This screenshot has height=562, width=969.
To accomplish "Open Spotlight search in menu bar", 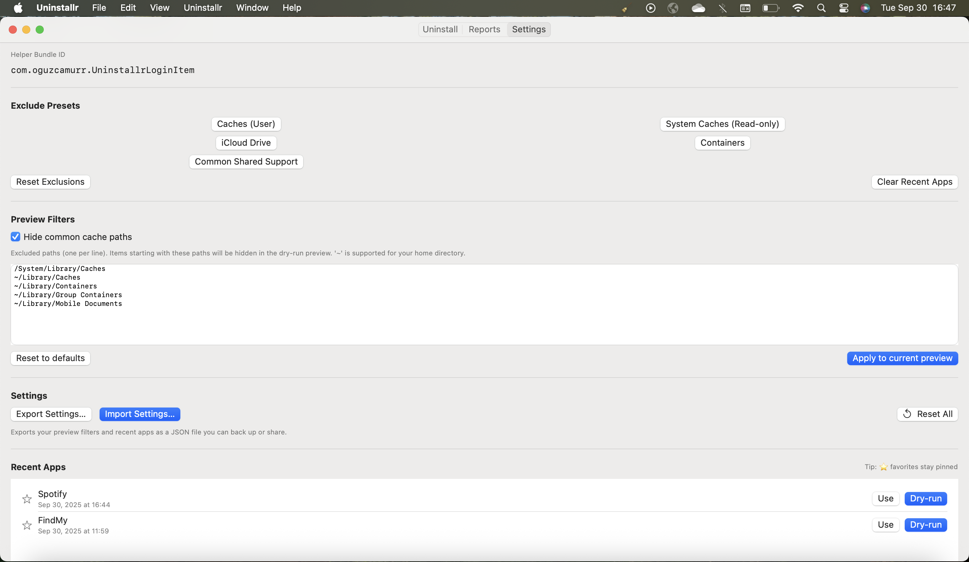I will point(821,8).
